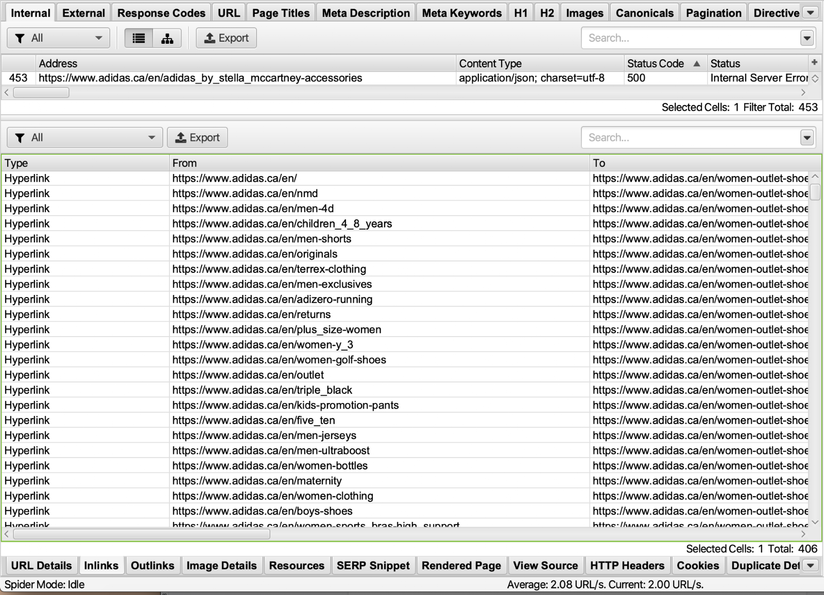This screenshot has width=824, height=595.
Task: Open the Duplicate Details tab
Action: pyautogui.click(x=765, y=566)
